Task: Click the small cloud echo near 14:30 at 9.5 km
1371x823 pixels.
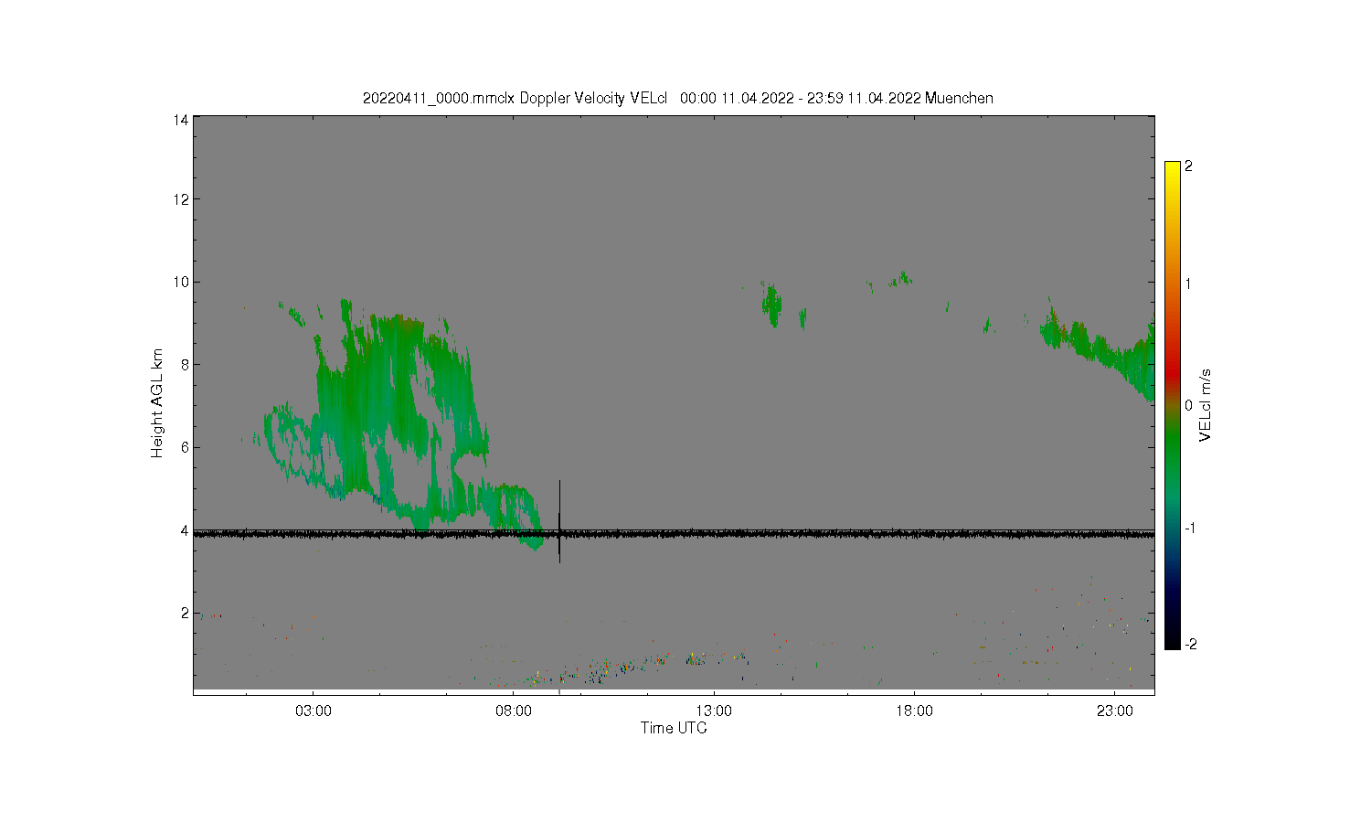Action: [772, 305]
